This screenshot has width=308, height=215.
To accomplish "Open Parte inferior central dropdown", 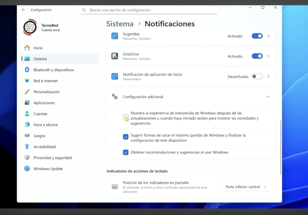I will (246, 187).
